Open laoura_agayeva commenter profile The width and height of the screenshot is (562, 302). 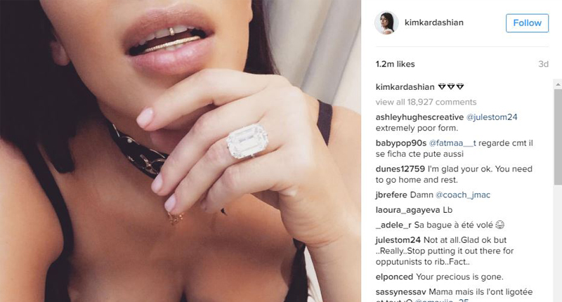(x=408, y=210)
